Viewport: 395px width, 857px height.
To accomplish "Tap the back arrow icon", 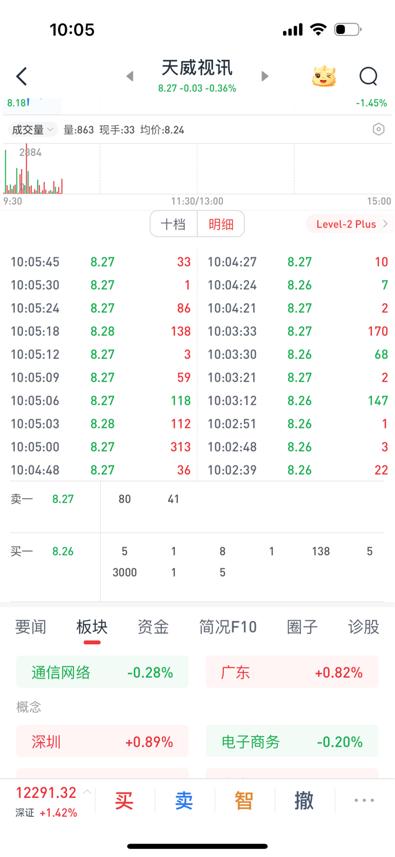I will (22, 77).
